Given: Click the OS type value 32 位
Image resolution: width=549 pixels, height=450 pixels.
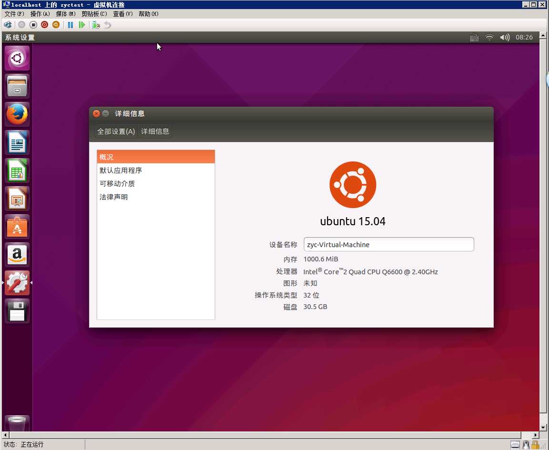Looking at the screenshot, I should [x=311, y=295].
